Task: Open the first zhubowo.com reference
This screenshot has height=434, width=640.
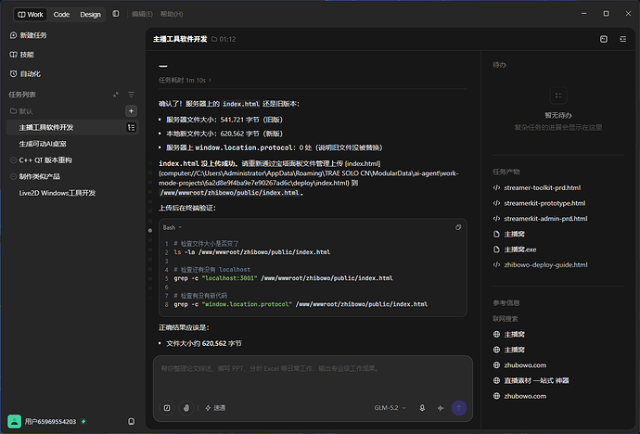Action: [525, 365]
